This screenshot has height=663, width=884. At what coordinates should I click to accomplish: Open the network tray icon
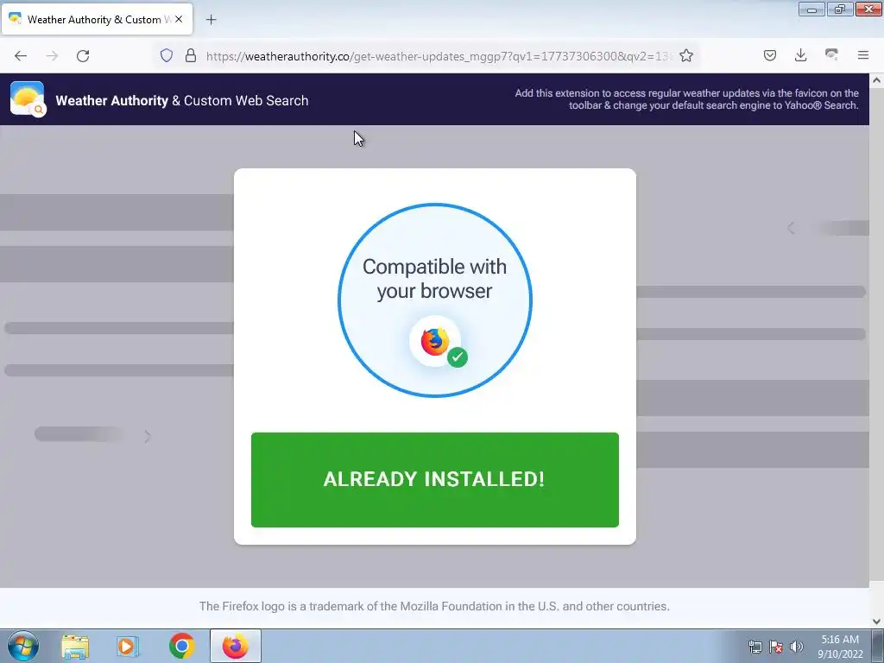pos(755,647)
